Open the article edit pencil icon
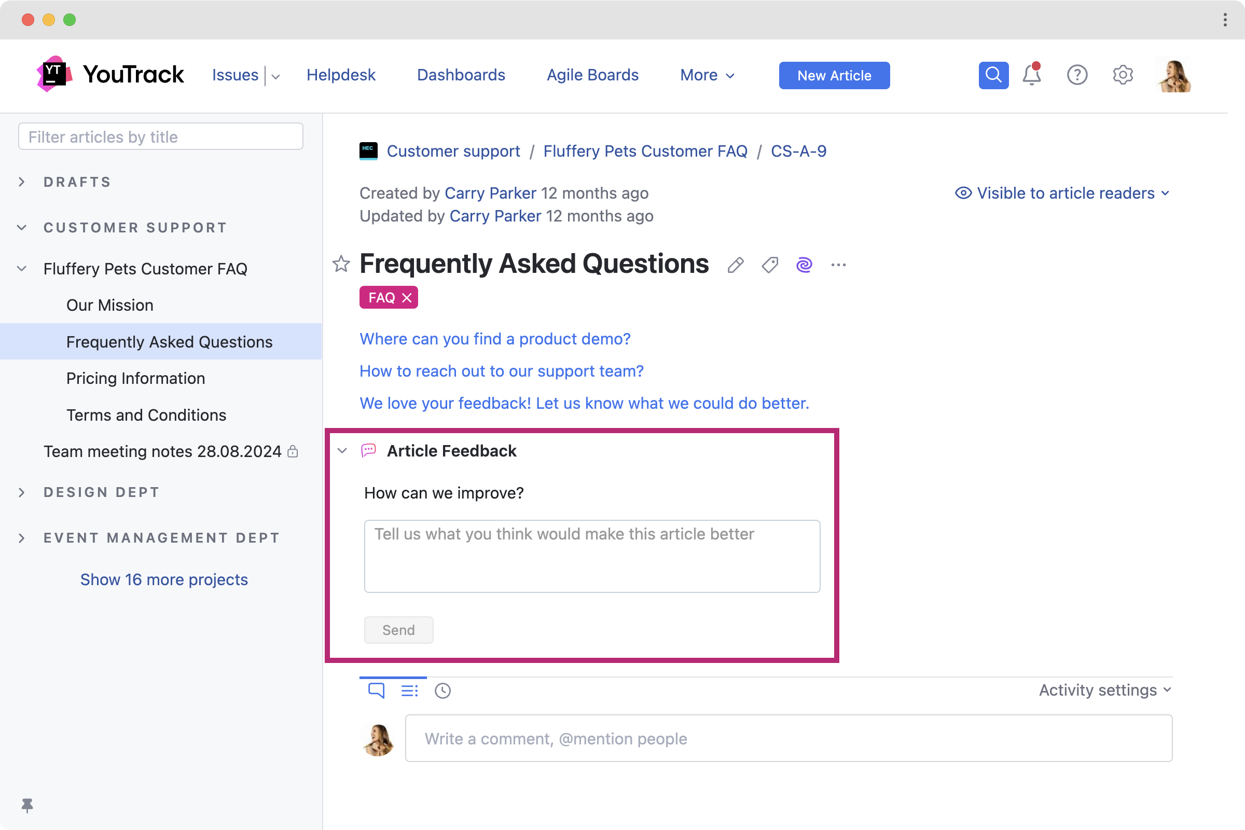 (x=736, y=265)
